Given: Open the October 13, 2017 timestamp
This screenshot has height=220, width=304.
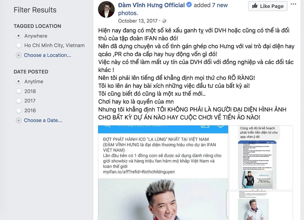Looking at the screenshot, I should (x=138, y=21).
